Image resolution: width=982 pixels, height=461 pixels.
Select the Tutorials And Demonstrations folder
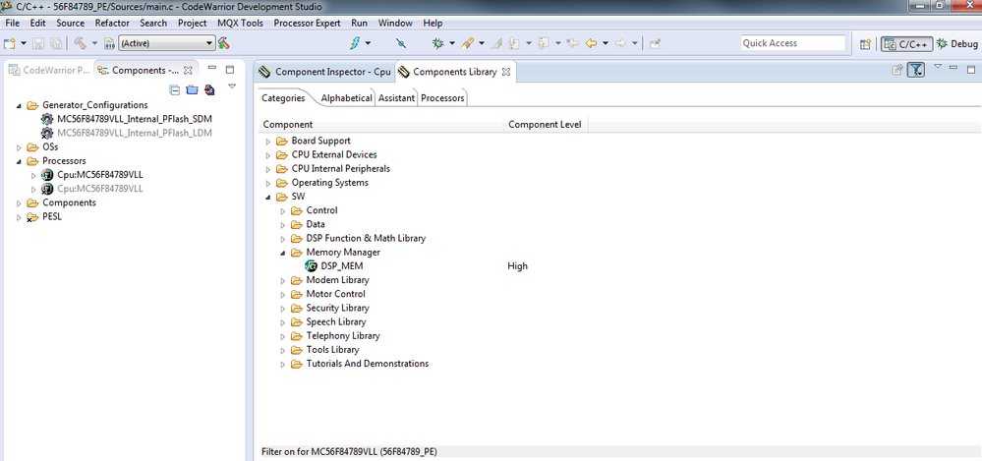tap(367, 364)
